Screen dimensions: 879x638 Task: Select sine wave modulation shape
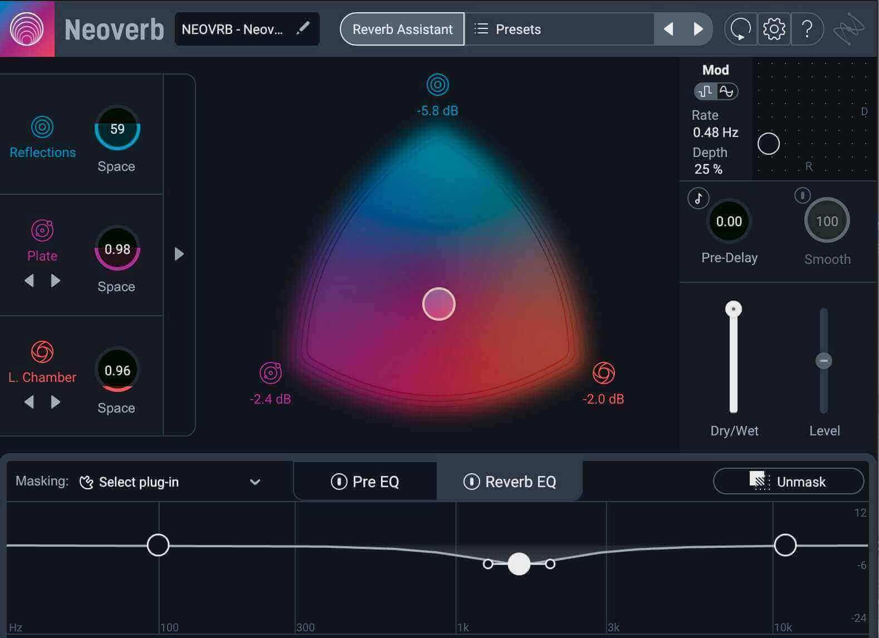pos(726,91)
